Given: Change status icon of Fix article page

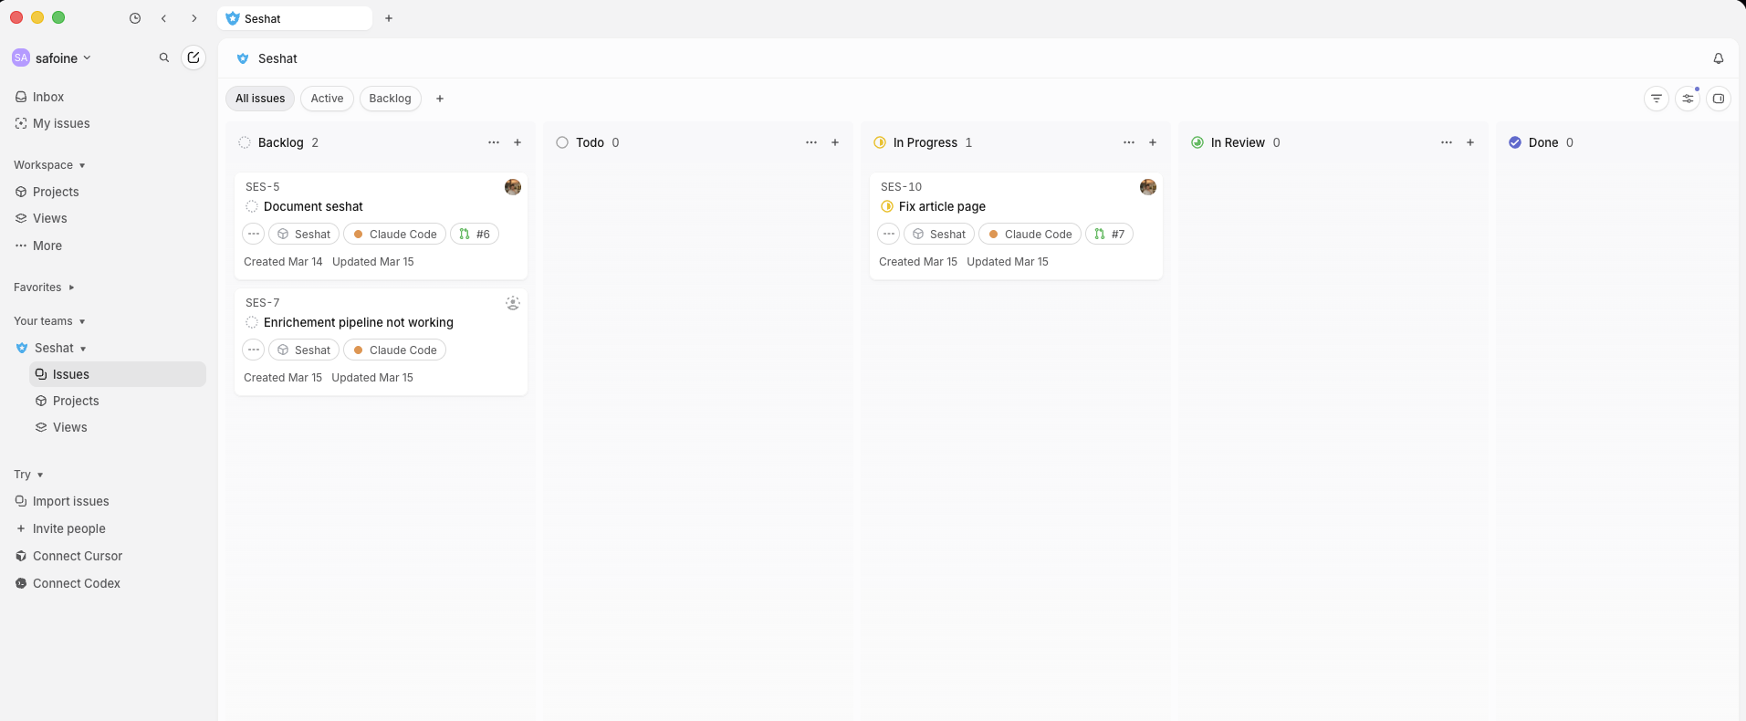Looking at the screenshot, I should point(886,206).
